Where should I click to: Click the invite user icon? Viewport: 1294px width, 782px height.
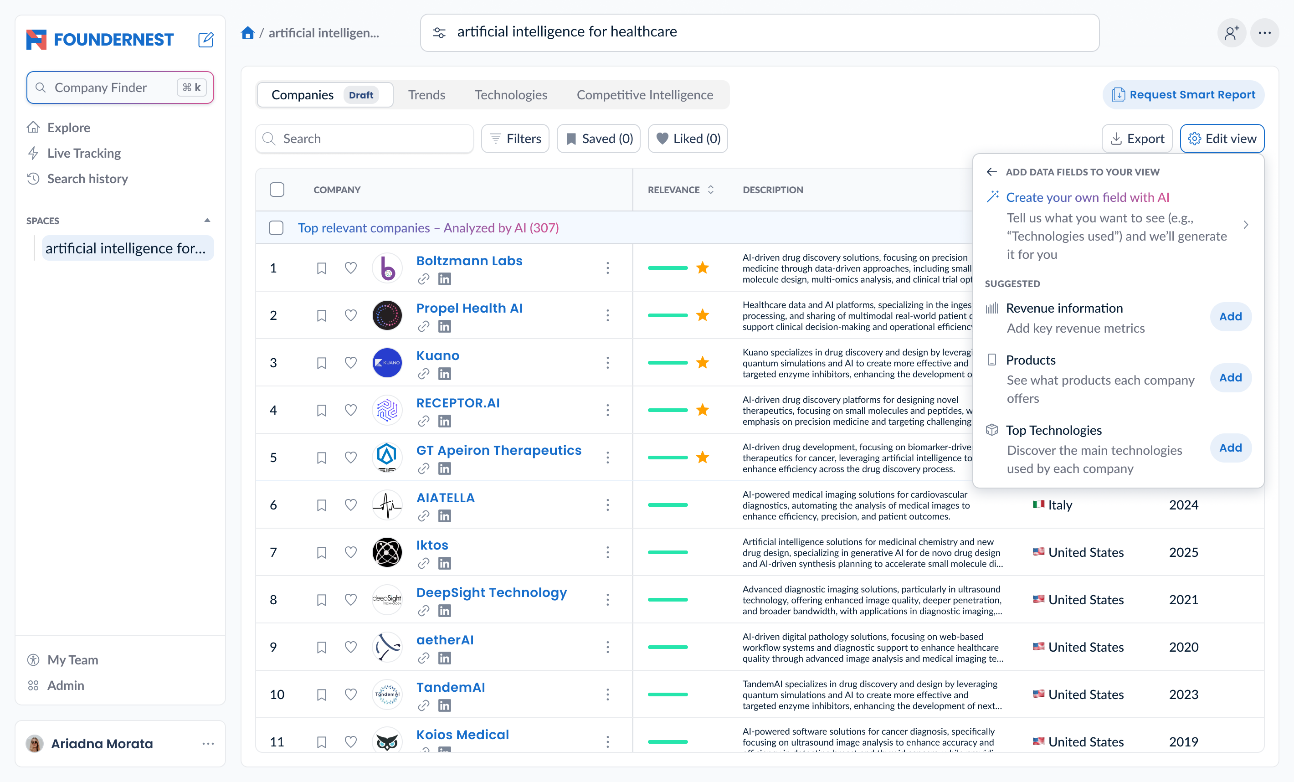1232,33
